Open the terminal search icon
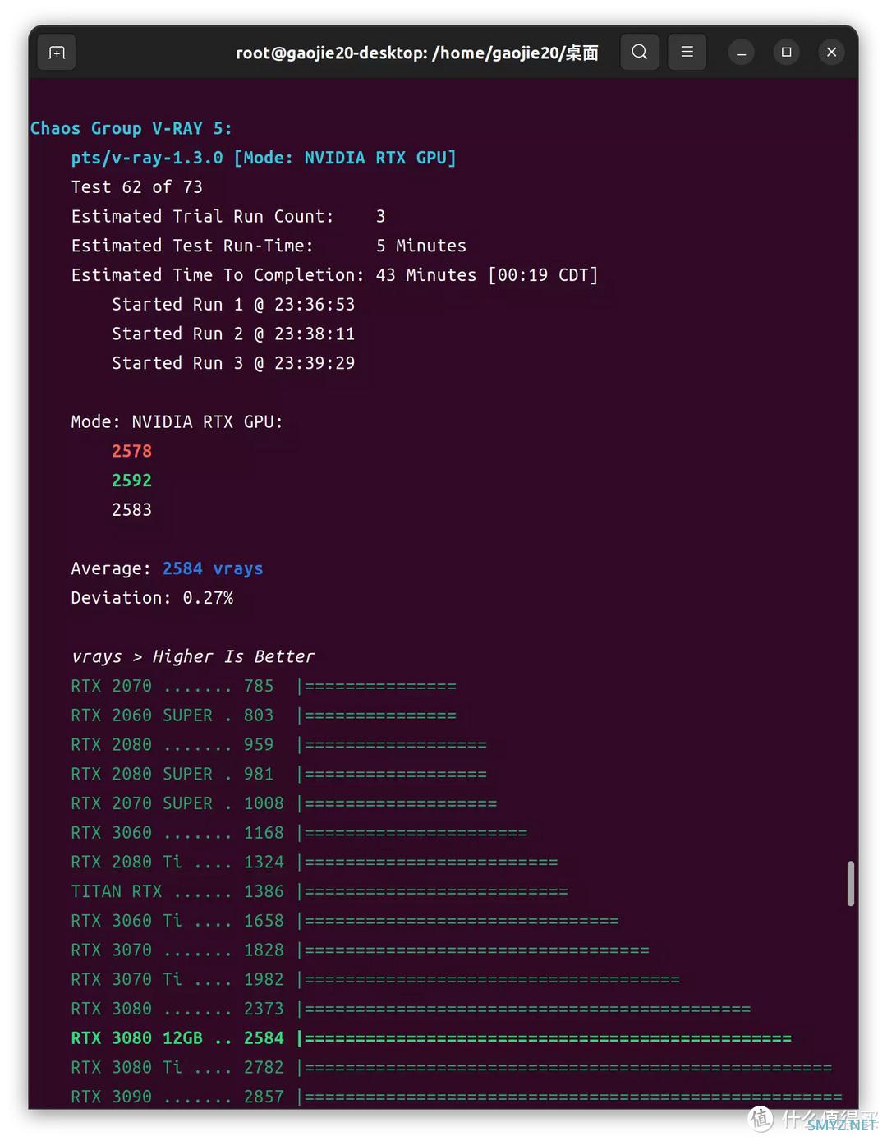This screenshot has width=887, height=1141. (x=639, y=53)
